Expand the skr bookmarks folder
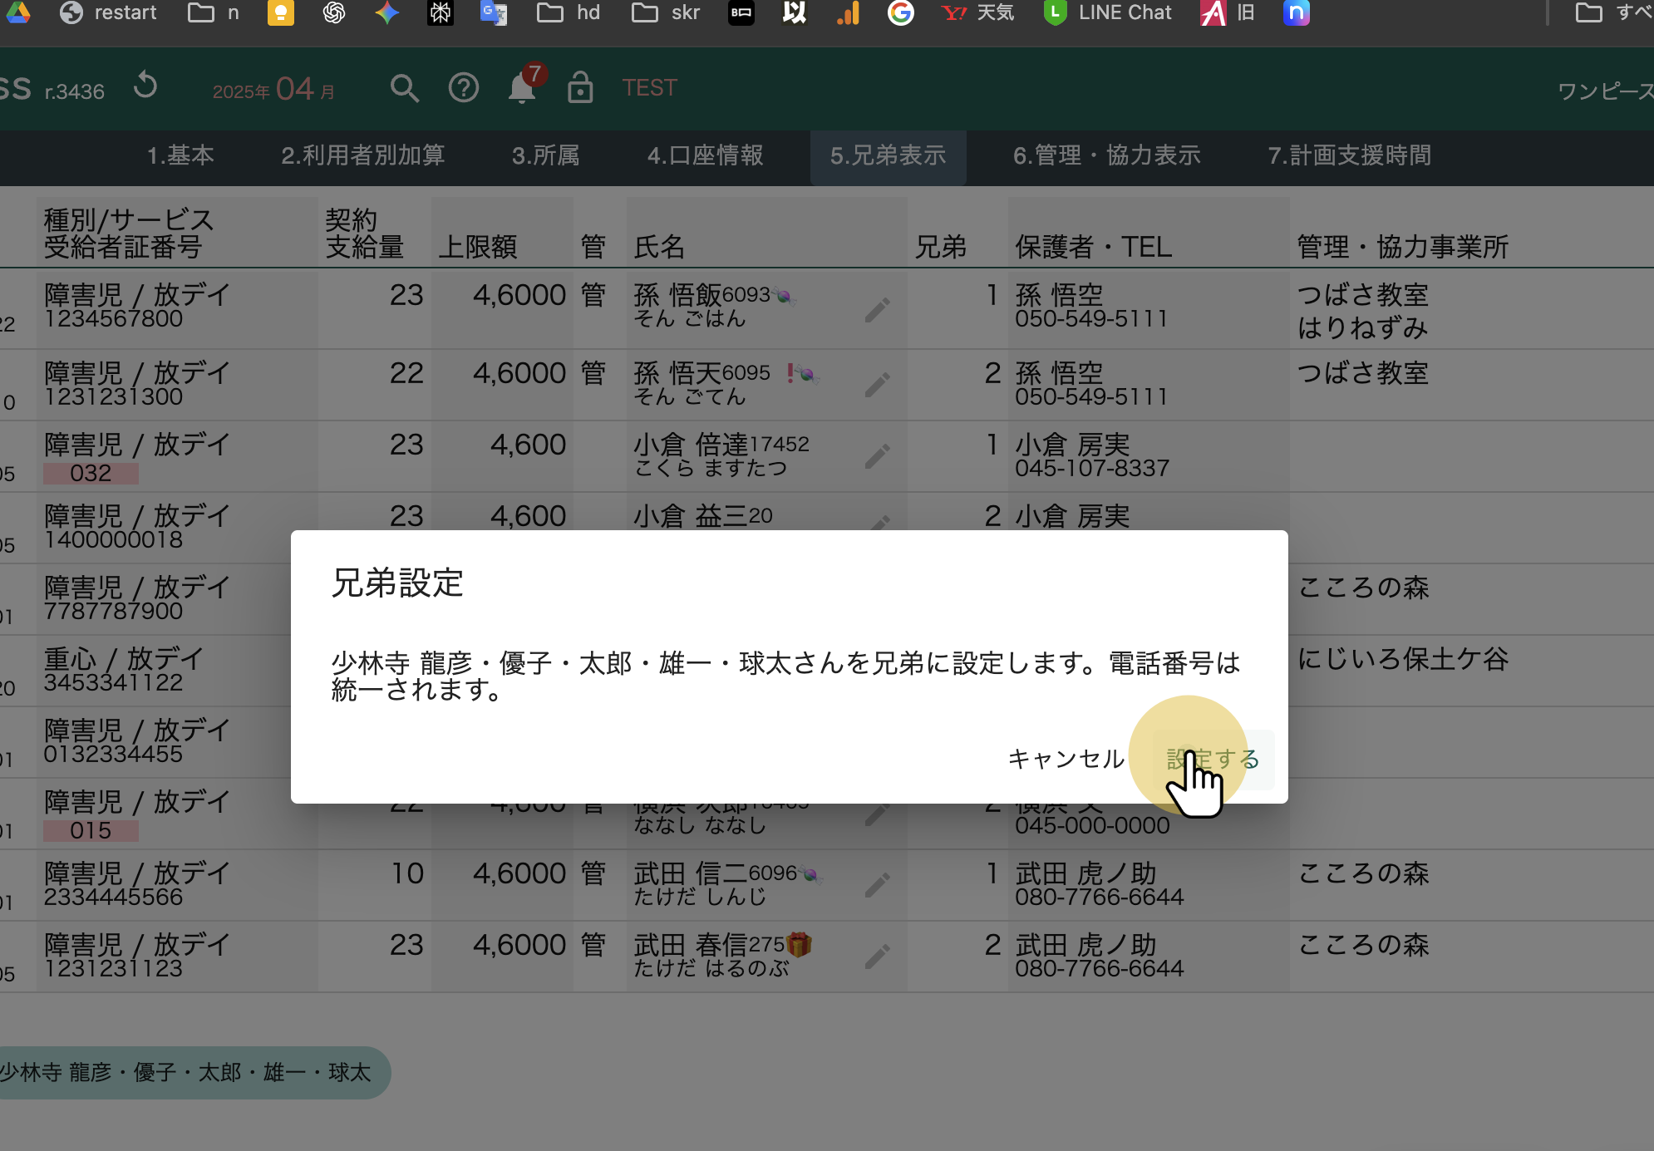The image size is (1654, 1151). [x=666, y=12]
